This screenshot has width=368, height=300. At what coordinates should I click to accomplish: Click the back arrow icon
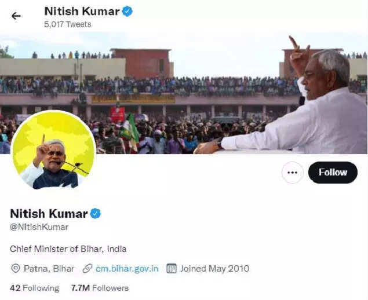click(16, 16)
